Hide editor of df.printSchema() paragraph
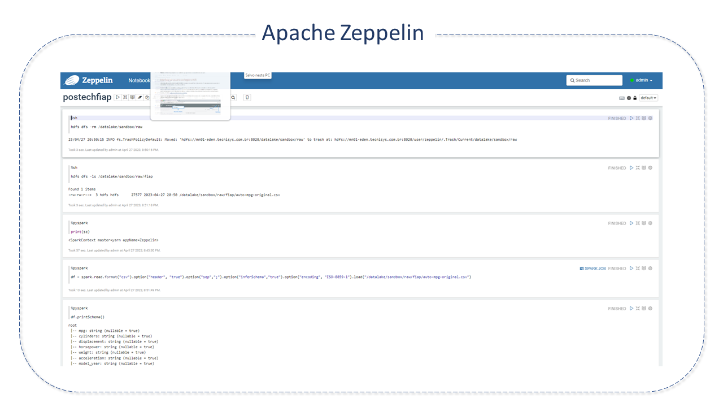 pyautogui.click(x=638, y=309)
